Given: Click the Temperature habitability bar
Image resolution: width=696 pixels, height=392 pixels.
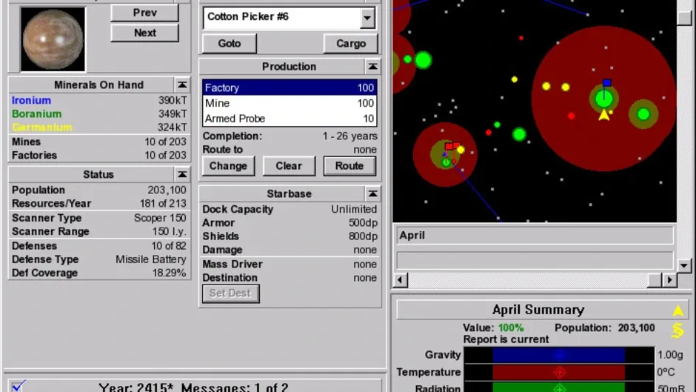Looking at the screenshot, I should [x=559, y=372].
